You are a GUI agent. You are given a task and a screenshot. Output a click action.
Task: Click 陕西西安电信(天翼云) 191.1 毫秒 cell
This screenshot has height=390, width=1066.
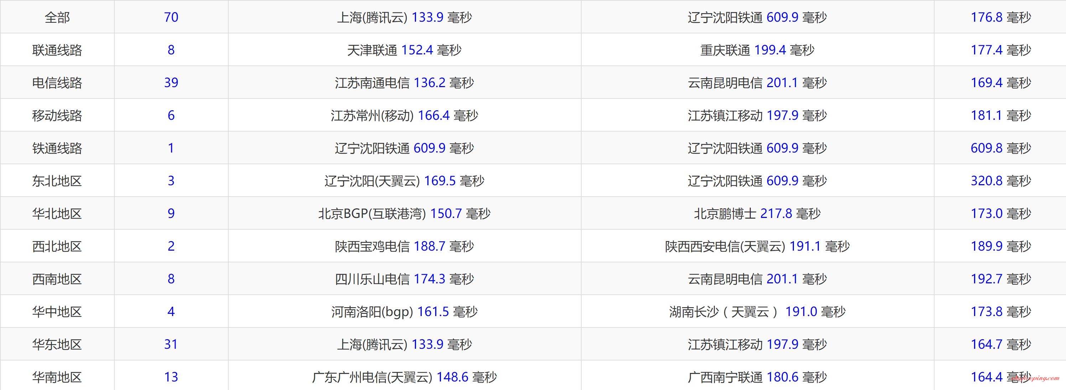tap(757, 246)
